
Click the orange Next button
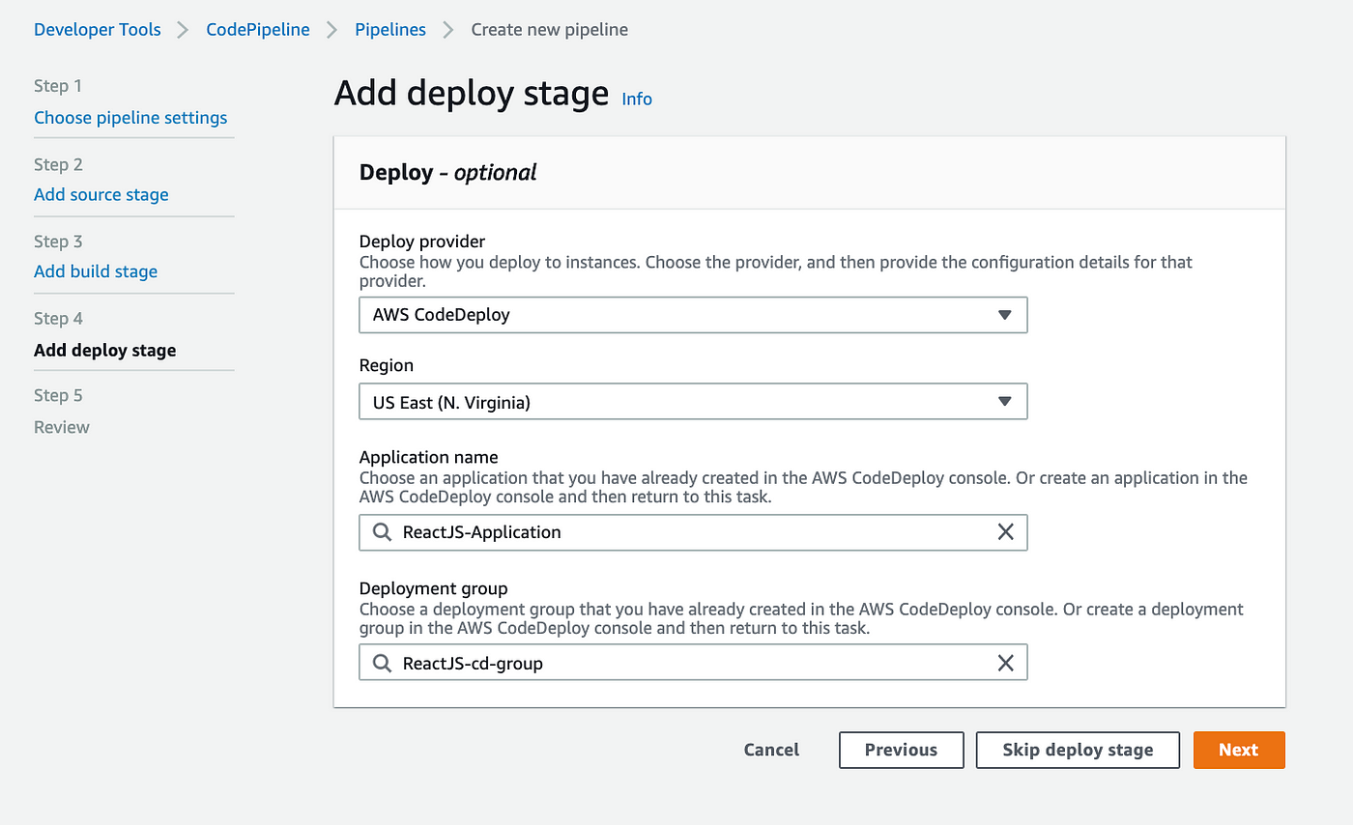point(1239,750)
